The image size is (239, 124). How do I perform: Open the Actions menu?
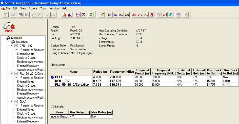pyautogui.click(x=33, y=8)
